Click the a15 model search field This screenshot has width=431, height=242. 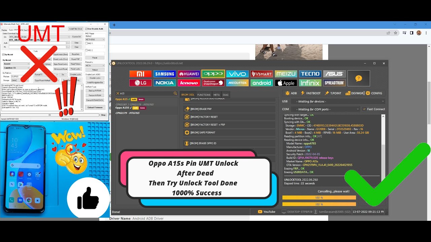coord(146,93)
